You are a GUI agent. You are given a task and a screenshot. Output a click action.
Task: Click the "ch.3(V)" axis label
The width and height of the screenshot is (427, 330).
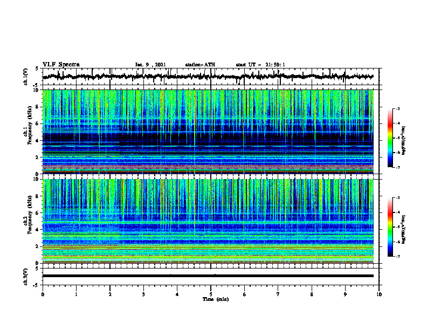[25, 277]
